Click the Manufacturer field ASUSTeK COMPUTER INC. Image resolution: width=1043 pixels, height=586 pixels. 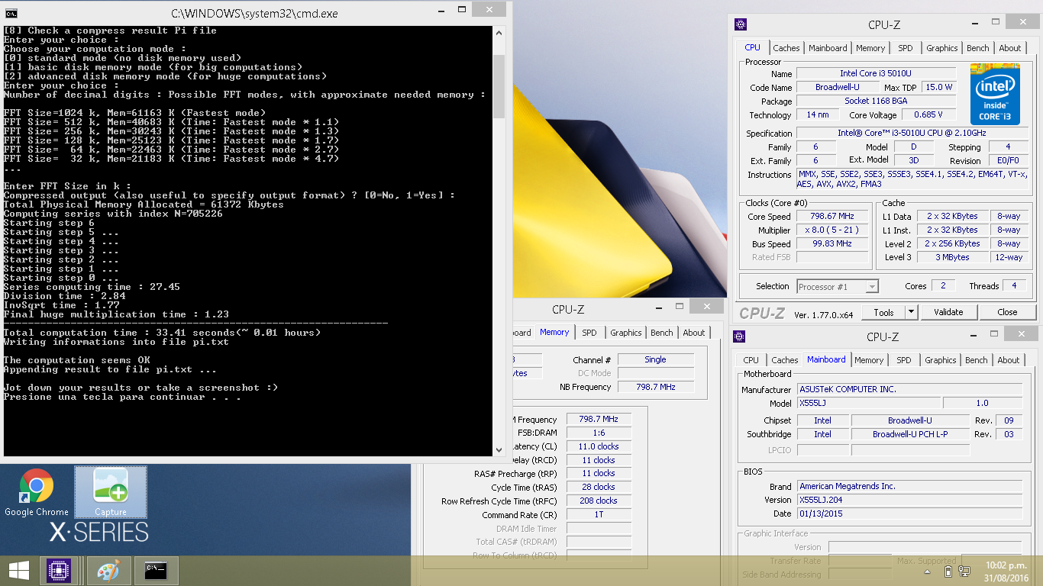tap(909, 389)
